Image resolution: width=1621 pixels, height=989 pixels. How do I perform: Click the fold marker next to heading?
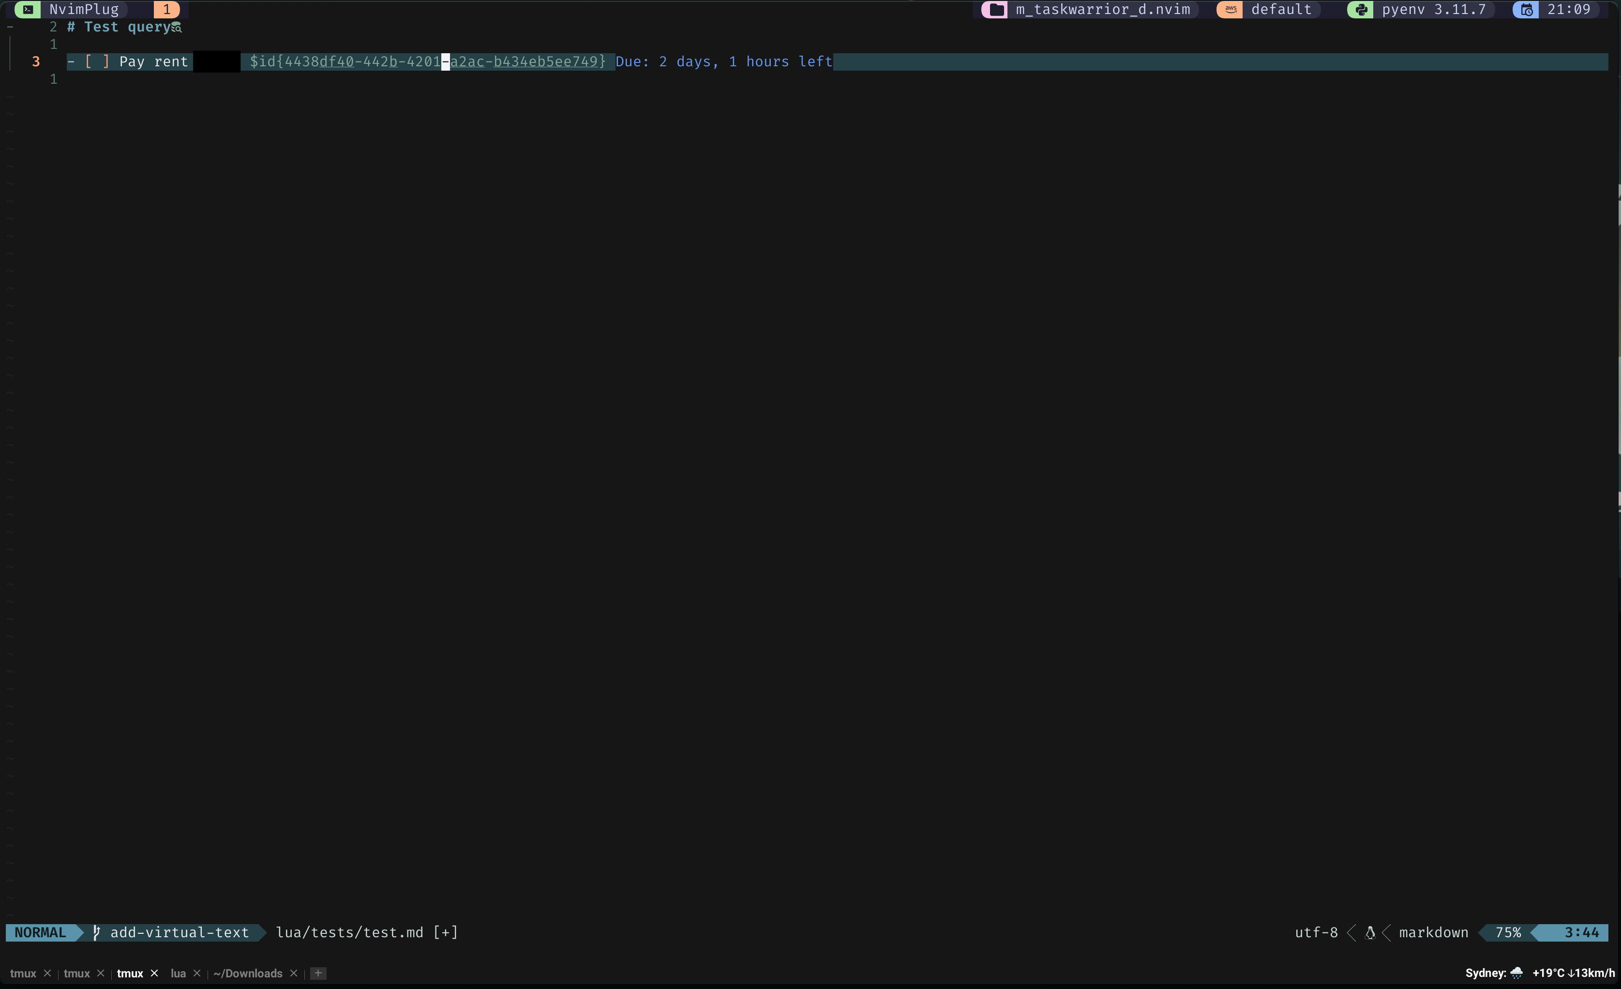(10, 27)
